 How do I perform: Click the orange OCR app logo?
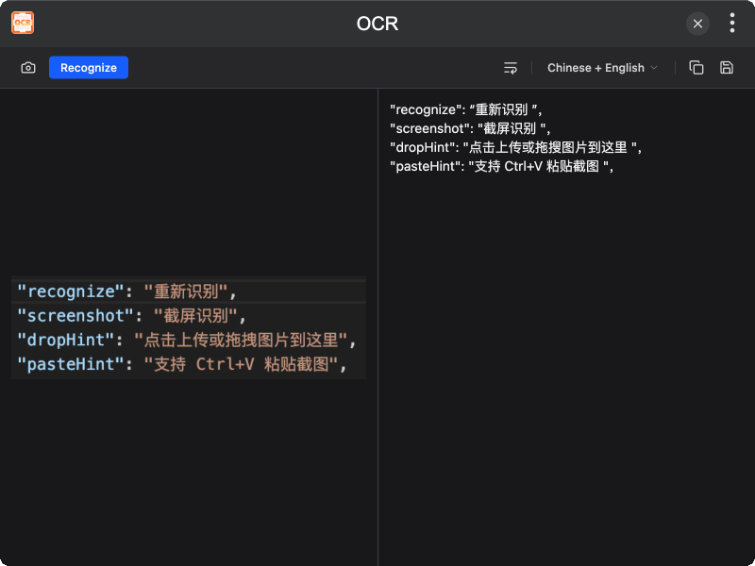coord(21,22)
